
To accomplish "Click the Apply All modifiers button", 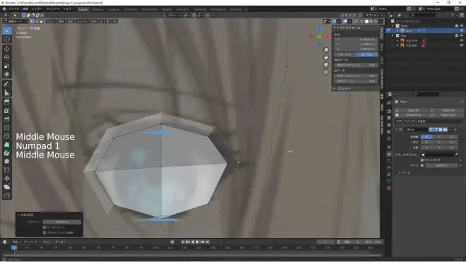I will coord(413,111).
